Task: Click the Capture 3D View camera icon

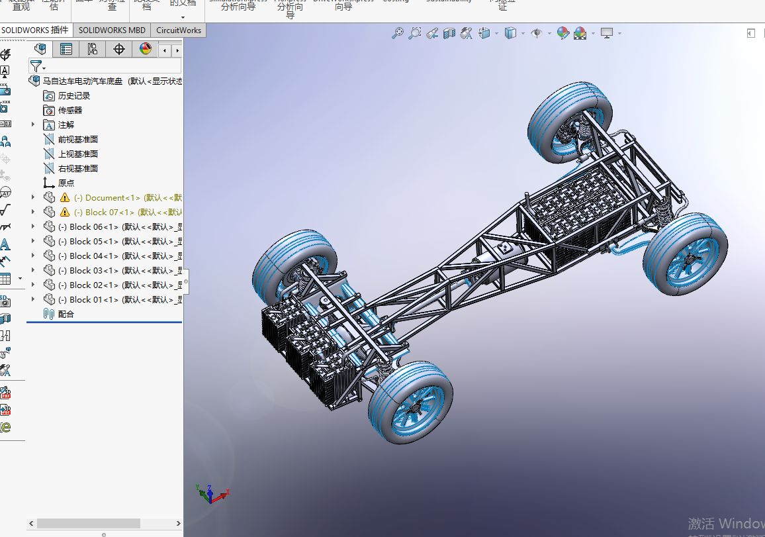Action: point(5,301)
